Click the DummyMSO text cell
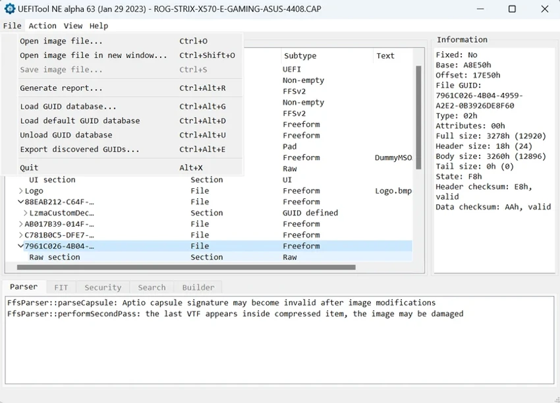This screenshot has height=403, width=560. [x=393, y=158]
